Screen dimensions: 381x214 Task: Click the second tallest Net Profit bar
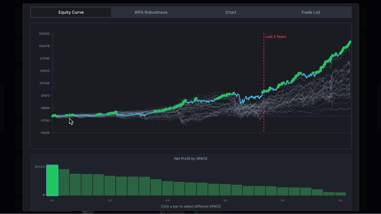tap(64, 183)
